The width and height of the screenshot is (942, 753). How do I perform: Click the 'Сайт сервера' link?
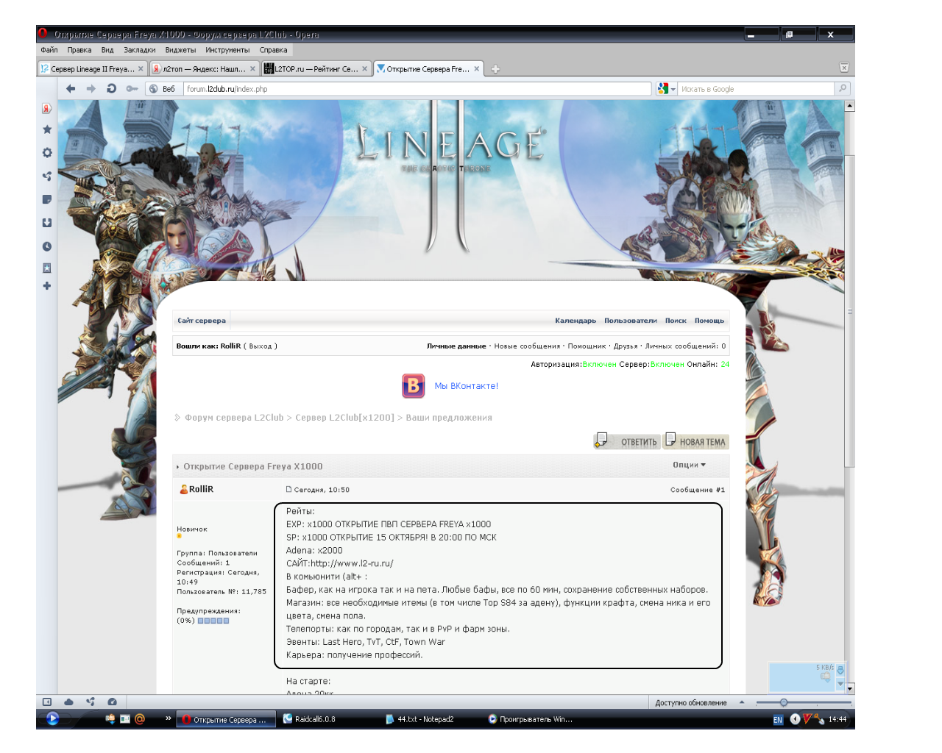pos(202,321)
